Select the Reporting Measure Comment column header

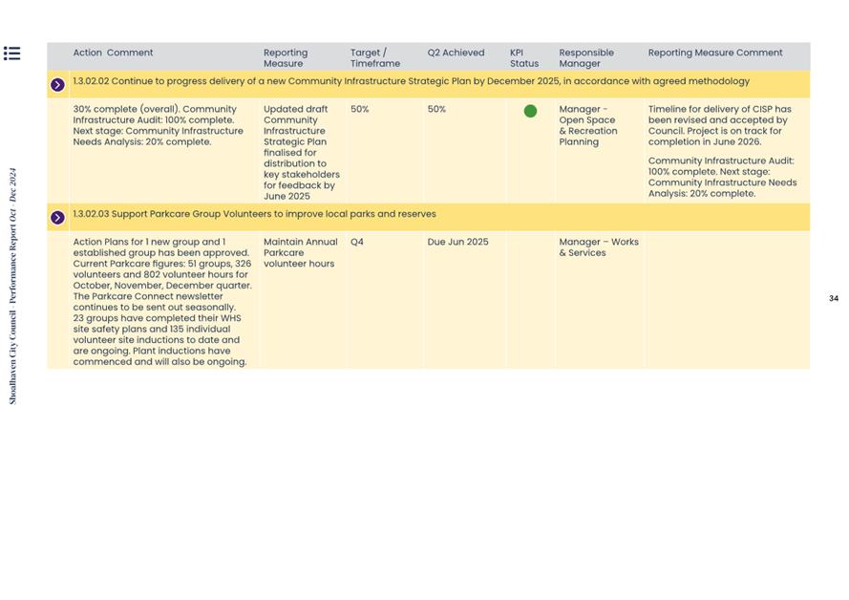[714, 54]
